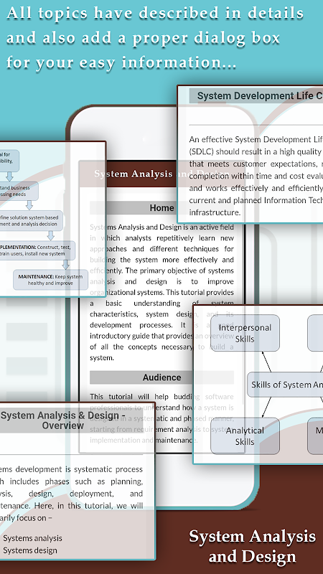Click the Skills of System Analyst center node
This screenshot has width=323, height=574.
click(x=285, y=385)
